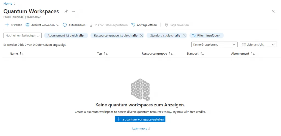Remove the Ressourcengruppe filter with X
Screen dimensions: 281x136
tap(141, 35)
